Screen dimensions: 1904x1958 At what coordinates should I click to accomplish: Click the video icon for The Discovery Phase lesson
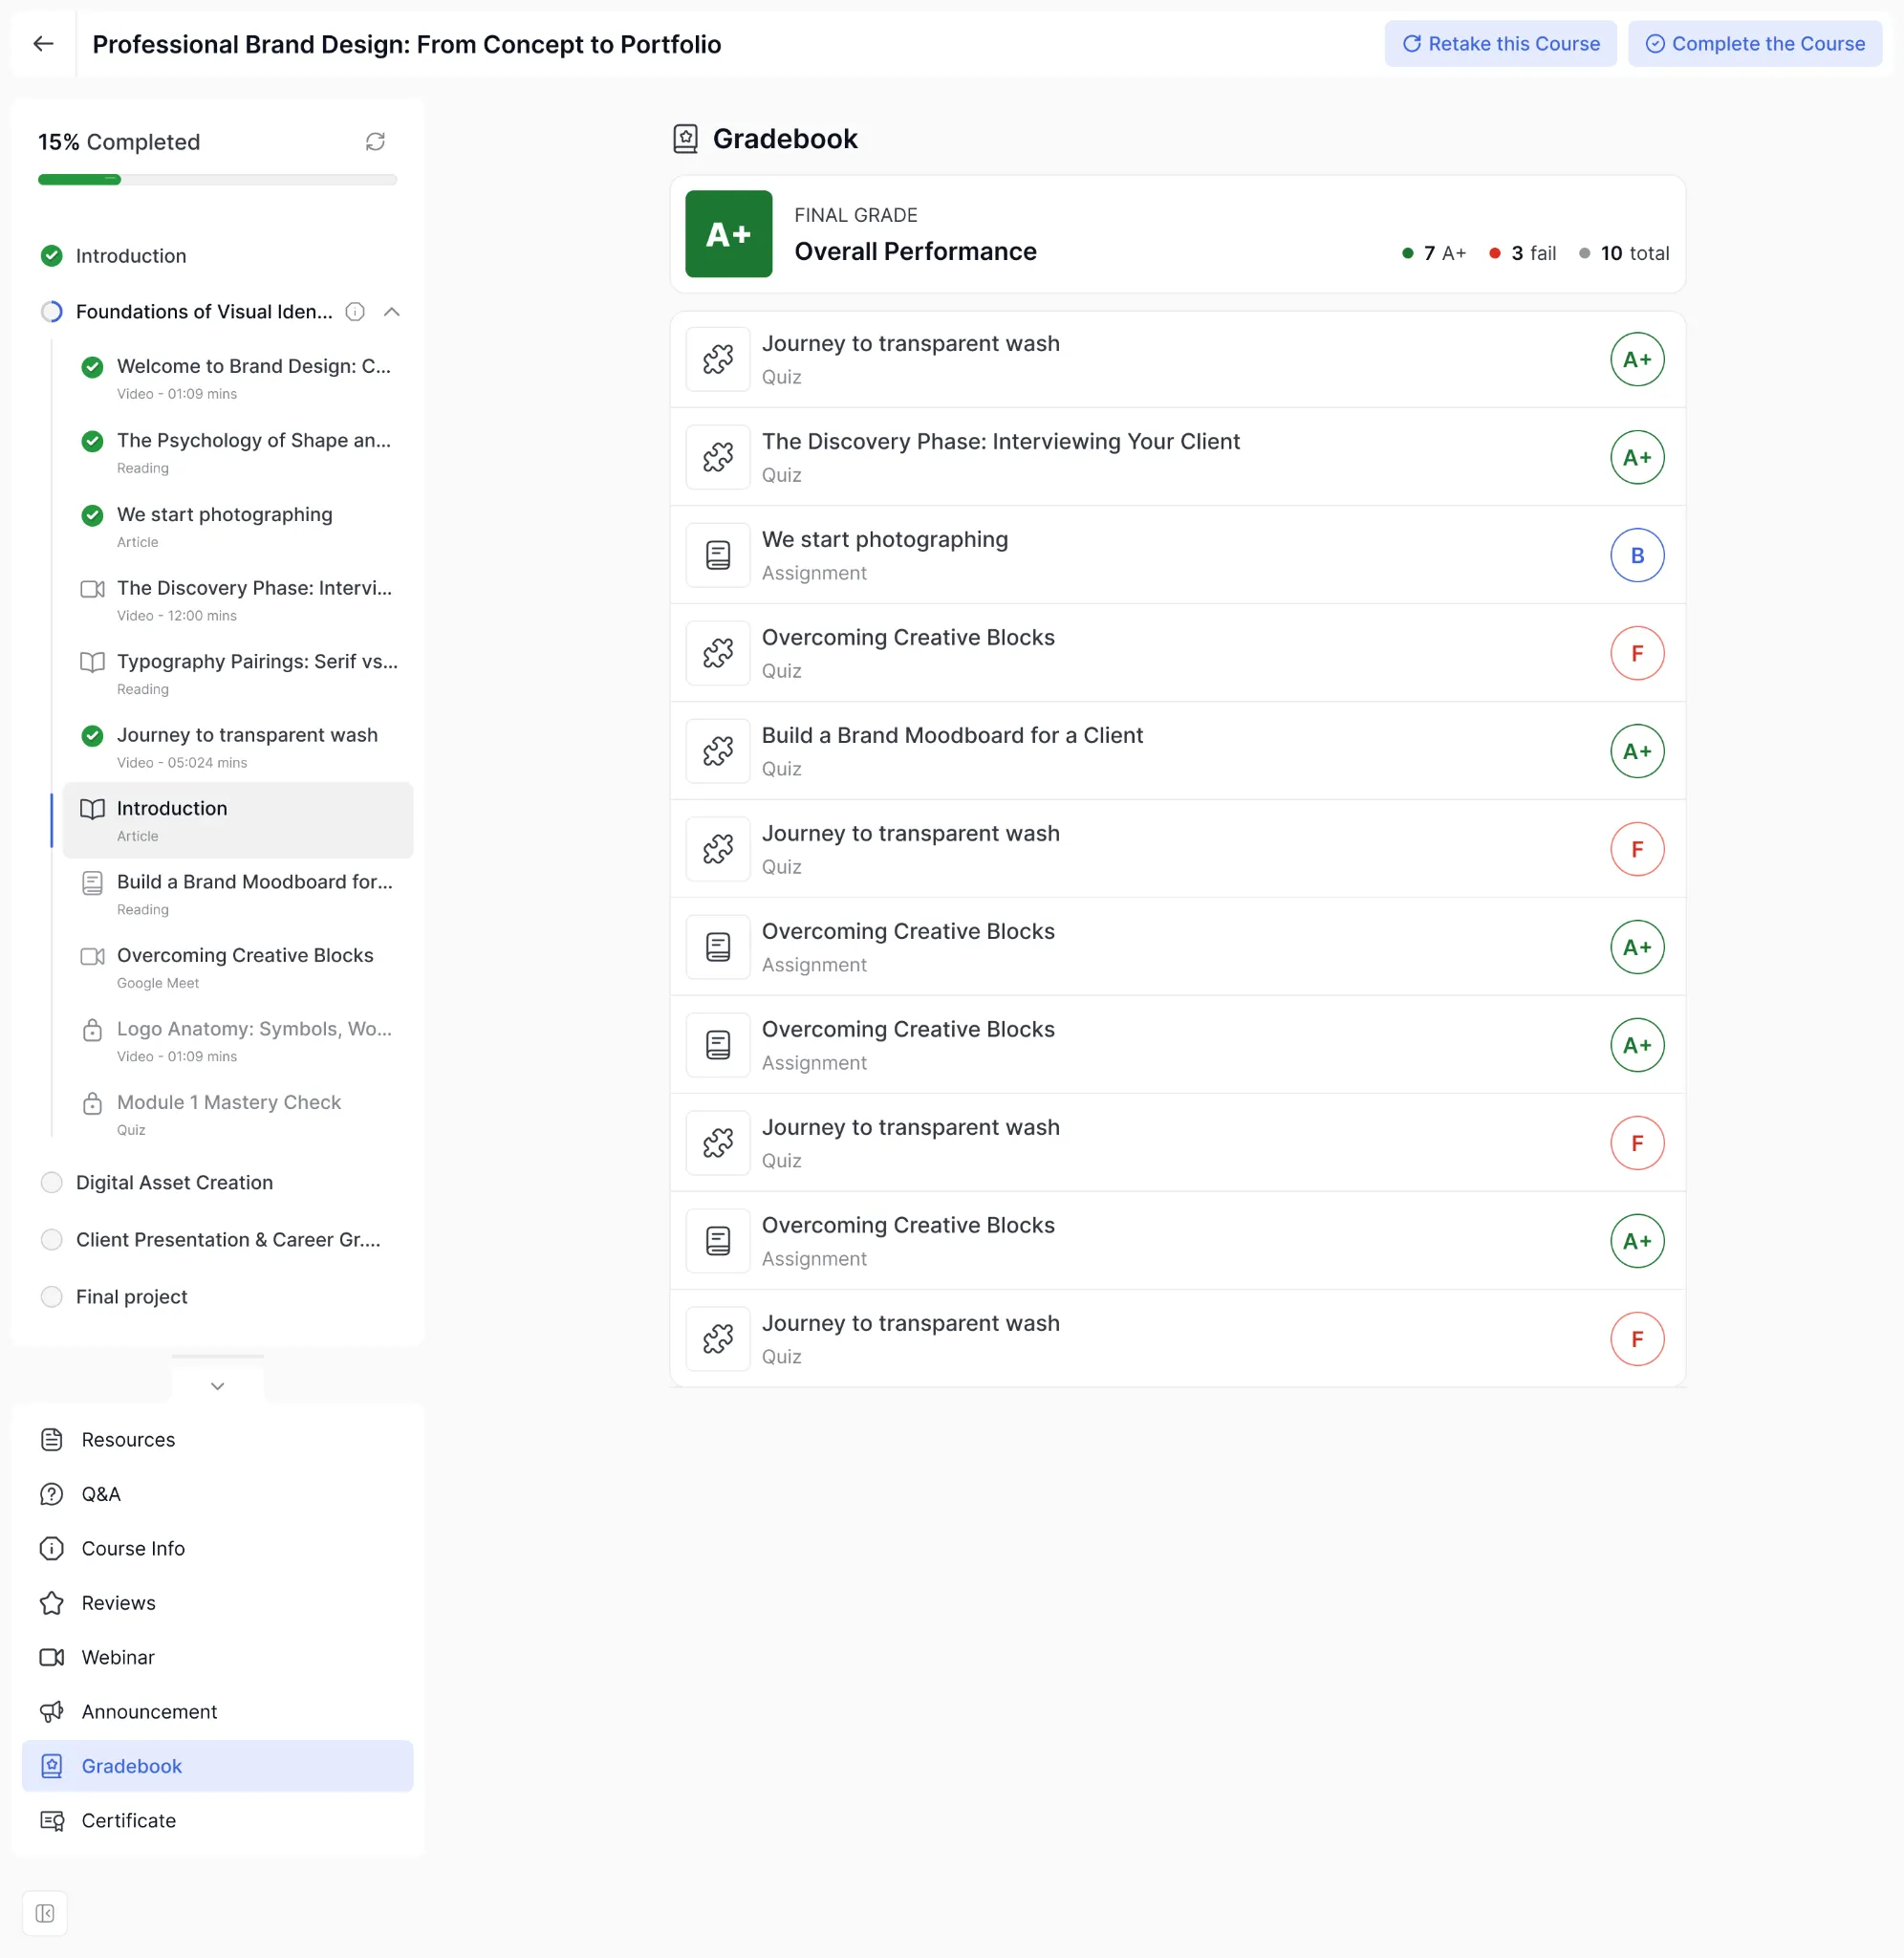point(92,589)
